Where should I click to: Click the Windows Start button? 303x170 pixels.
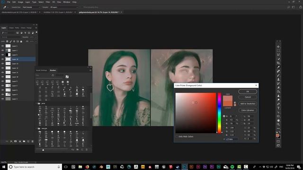pos(3,167)
